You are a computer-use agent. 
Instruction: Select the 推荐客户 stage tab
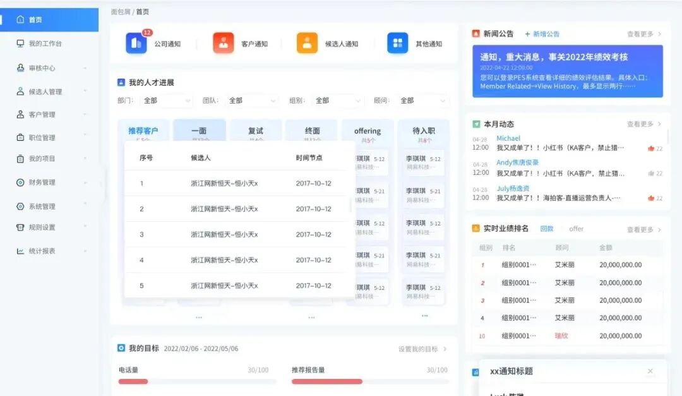tap(143, 131)
